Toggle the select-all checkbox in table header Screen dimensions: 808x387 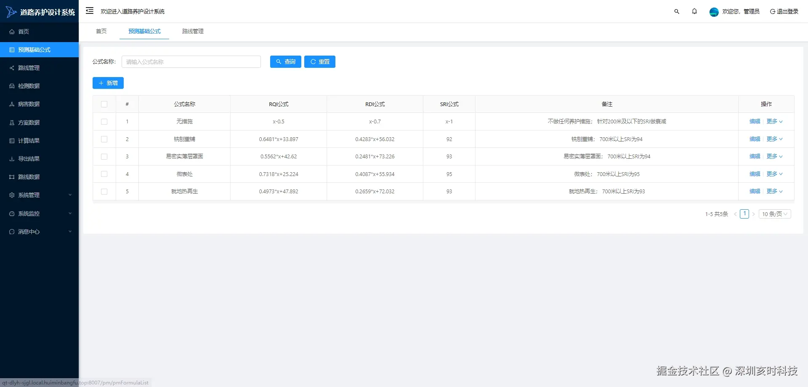[x=104, y=104]
